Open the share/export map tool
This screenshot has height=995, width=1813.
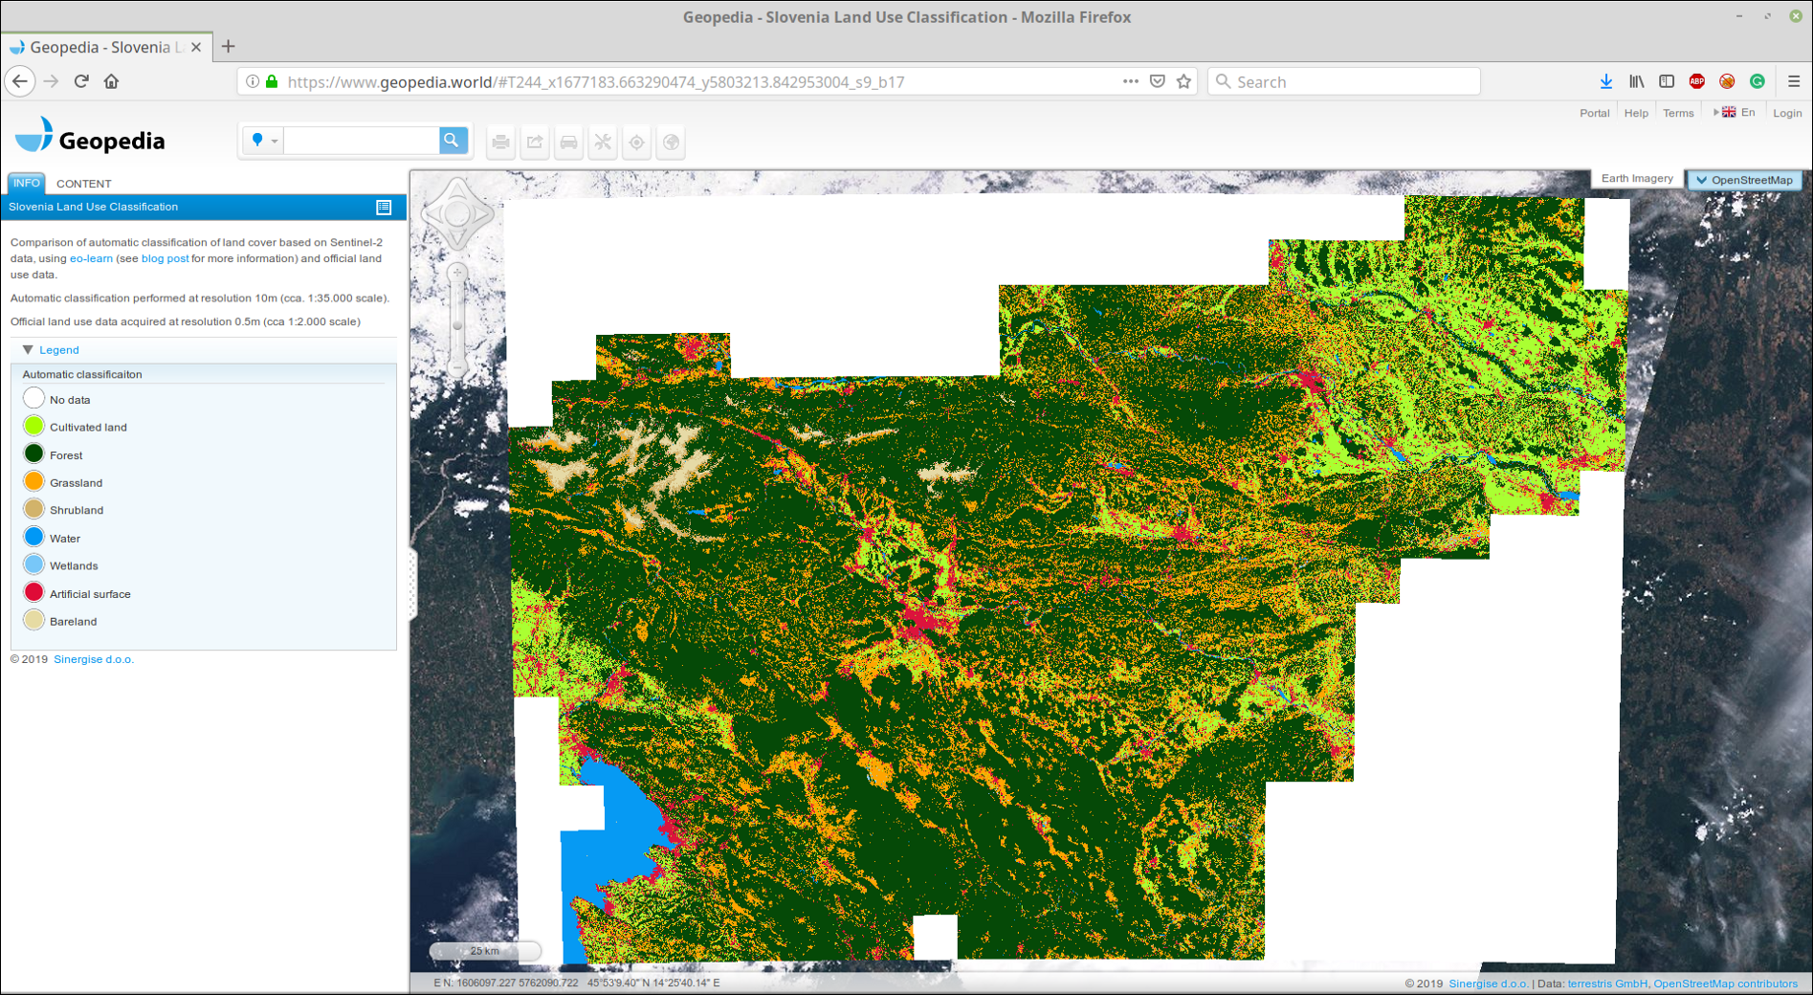535,143
